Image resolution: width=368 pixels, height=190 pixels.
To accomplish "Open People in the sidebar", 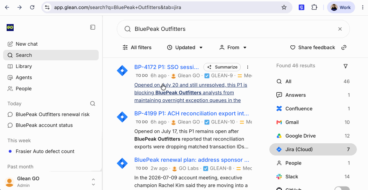I will point(51,89).
